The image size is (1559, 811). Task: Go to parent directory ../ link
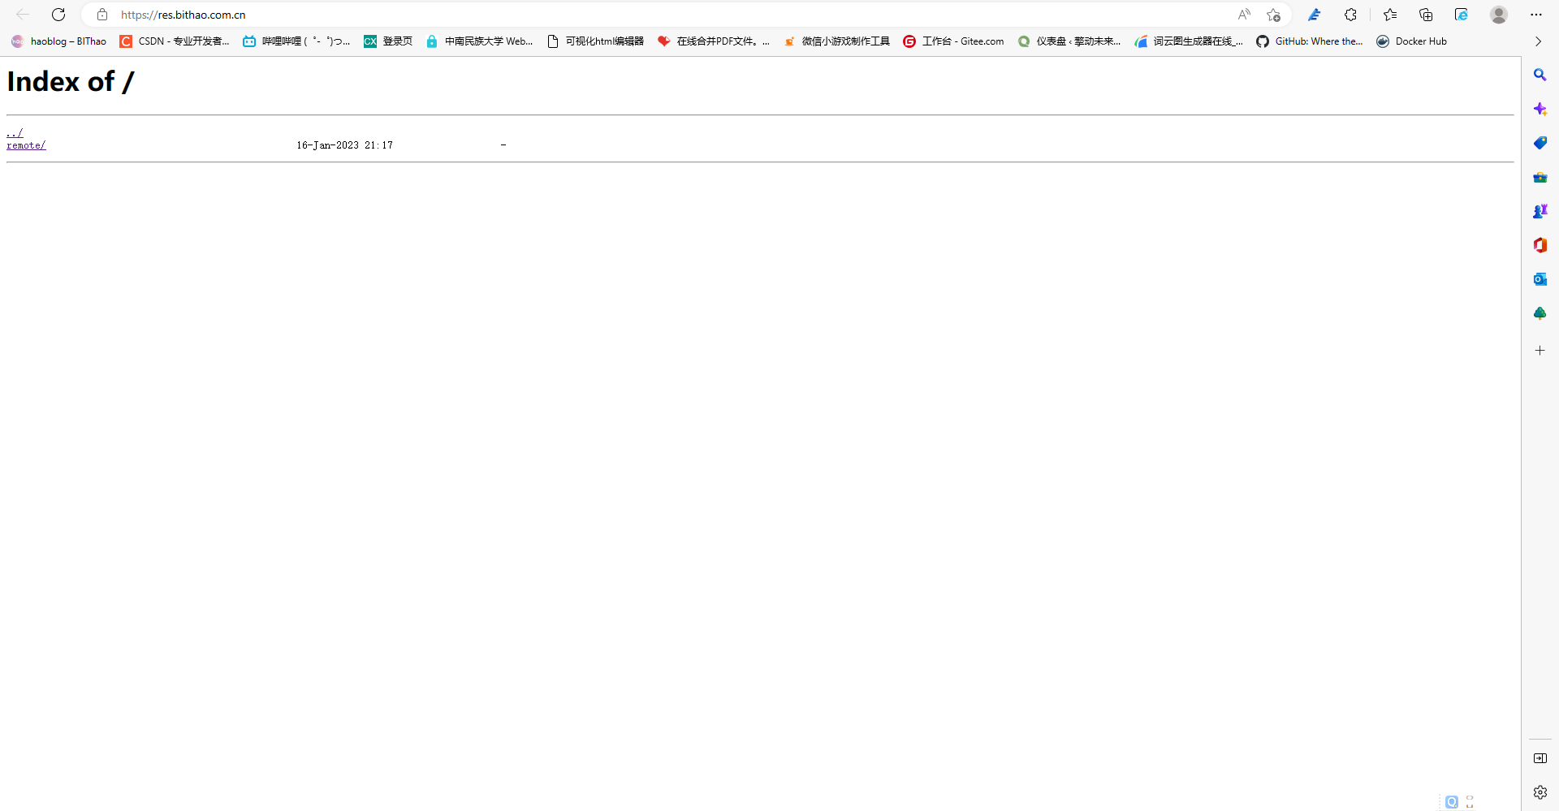pos(15,132)
